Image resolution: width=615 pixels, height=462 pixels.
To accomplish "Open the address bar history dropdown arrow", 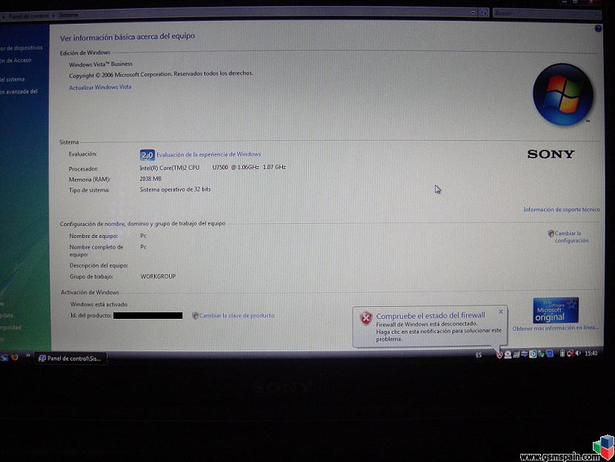I will point(473,13).
